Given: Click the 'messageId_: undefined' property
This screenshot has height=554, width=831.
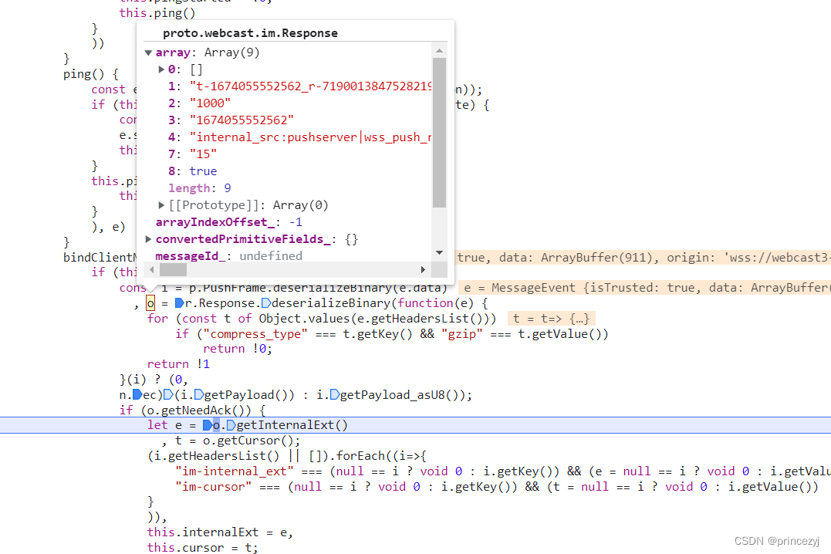Looking at the screenshot, I should [229, 256].
